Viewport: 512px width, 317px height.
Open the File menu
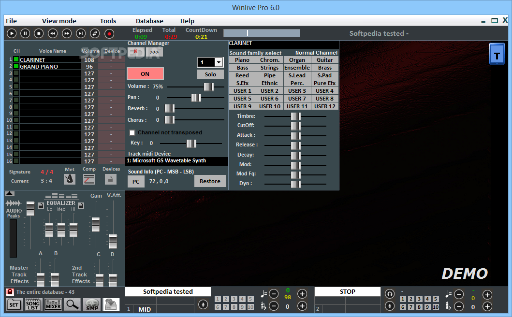12,21
